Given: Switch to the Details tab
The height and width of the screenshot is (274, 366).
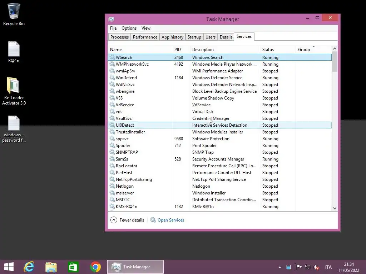Looking at the screenshot, I should click(x=226, y=37).
